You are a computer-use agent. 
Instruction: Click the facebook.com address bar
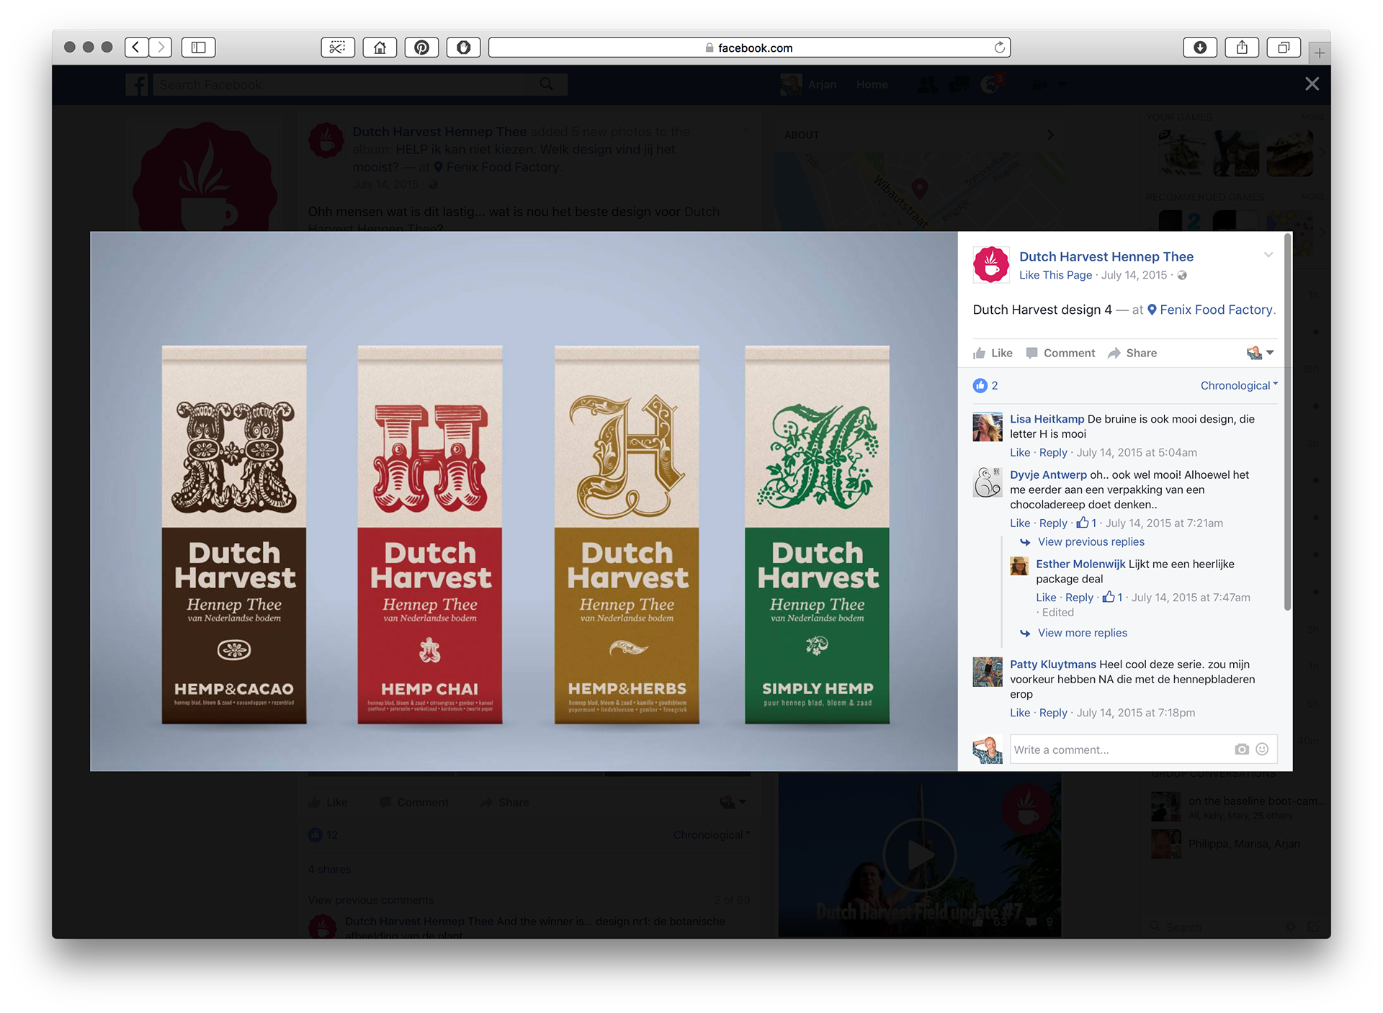pos(749,48)
